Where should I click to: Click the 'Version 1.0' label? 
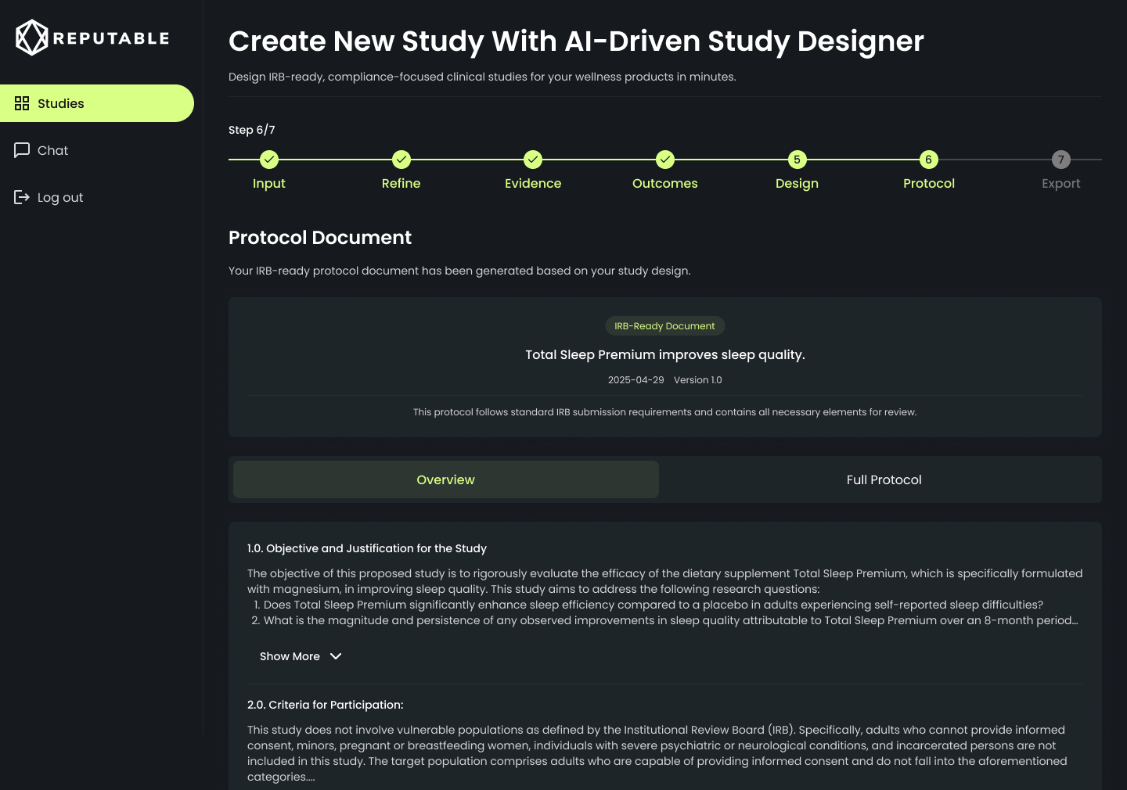tap(698, 380)
